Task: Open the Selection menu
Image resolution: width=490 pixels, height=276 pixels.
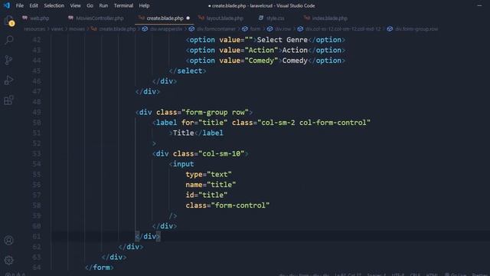Action: [x=54, y=5]
